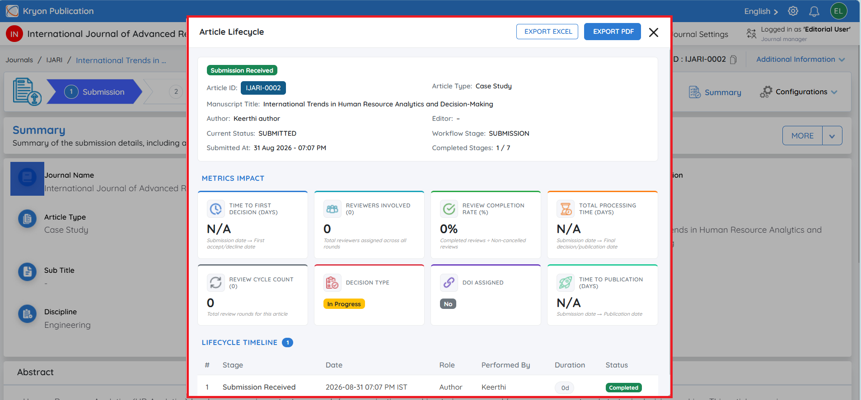Expand the Configurations dropdown chevron
Screen dimensions: 861x400
(834, 92)
